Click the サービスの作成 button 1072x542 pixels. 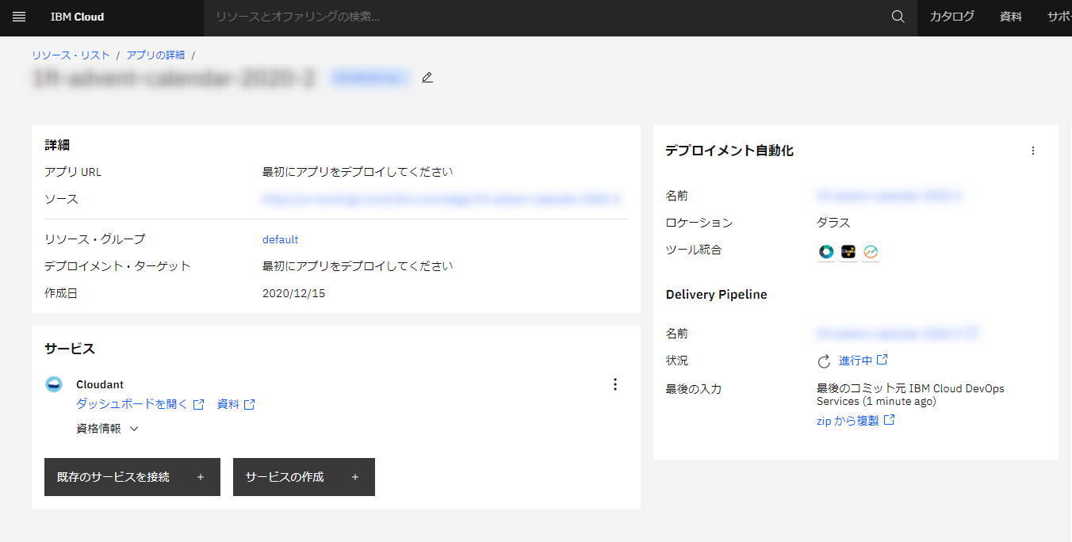click(303, 477)
